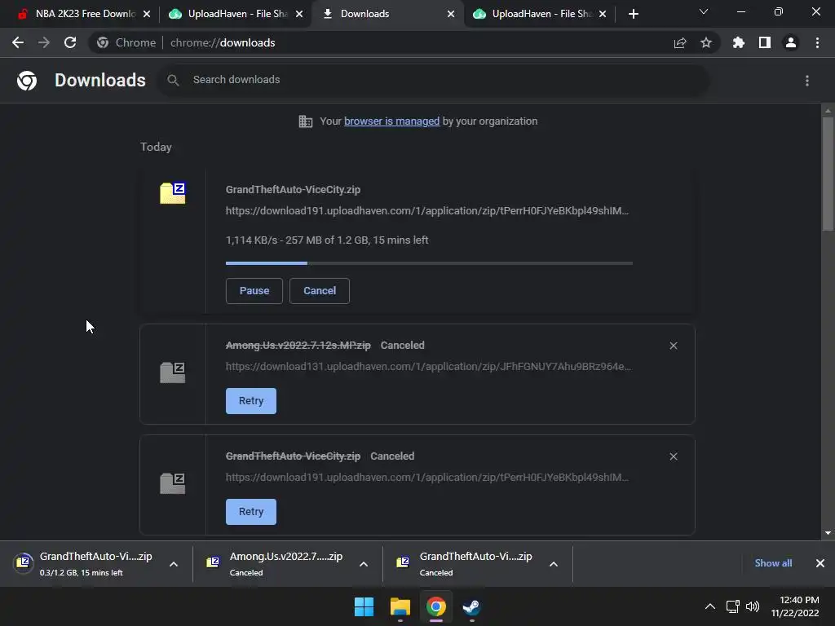
Task: Close the downloads shelf bar
Action: (820, 563)
